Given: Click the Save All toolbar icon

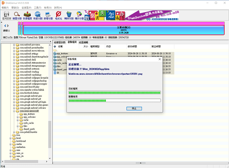Looking at the screenshot, I should click(x=7, y=14).
